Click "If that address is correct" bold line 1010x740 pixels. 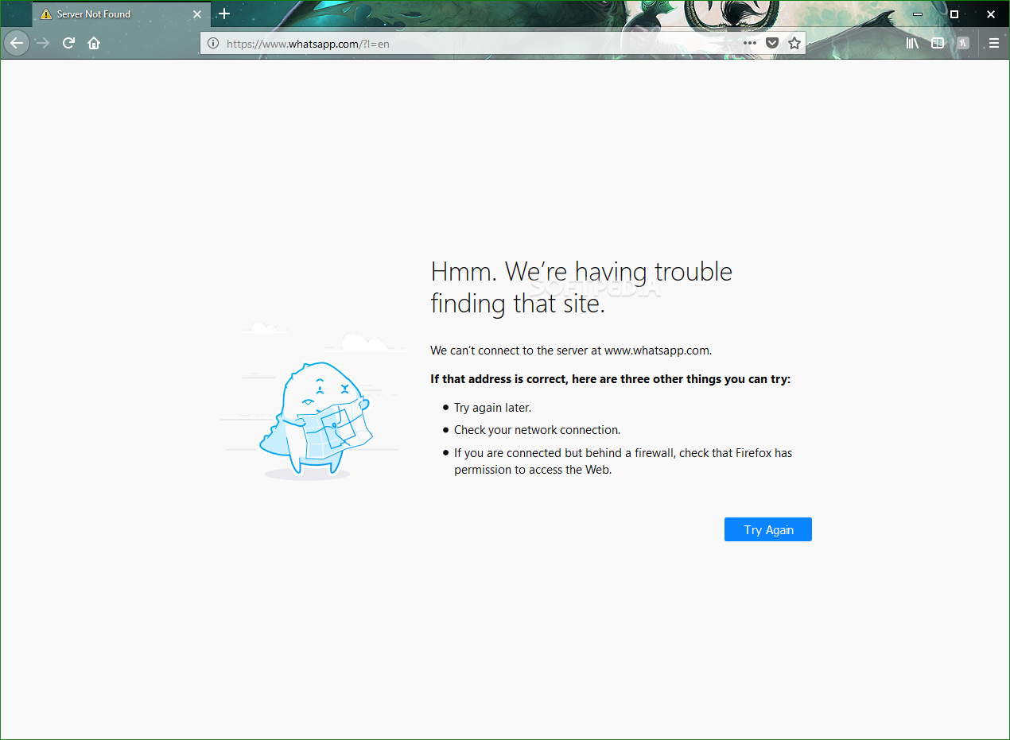pyautogui.click(x=610, y=379)
